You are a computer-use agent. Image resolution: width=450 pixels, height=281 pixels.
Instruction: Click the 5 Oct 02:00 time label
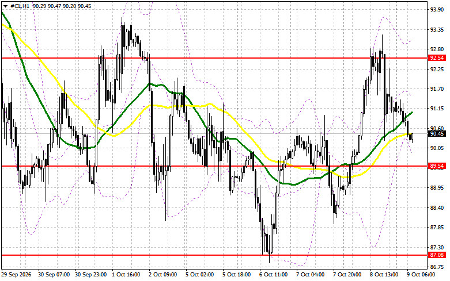click(x=200, y=275)
